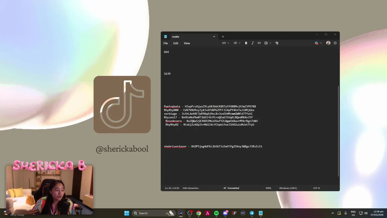Open the Edit menu
Image resolution: width=387 pixels, height=218 pixels.
[x=176, y=43]
